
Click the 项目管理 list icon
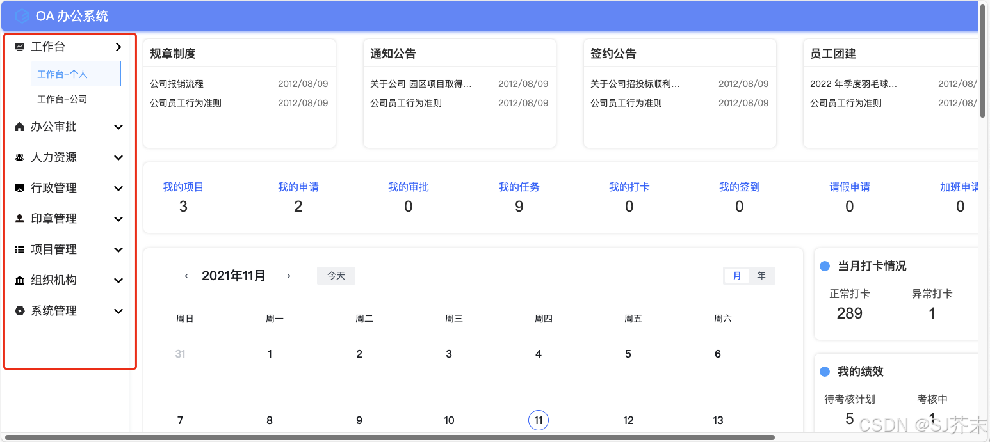coord(20,249)
